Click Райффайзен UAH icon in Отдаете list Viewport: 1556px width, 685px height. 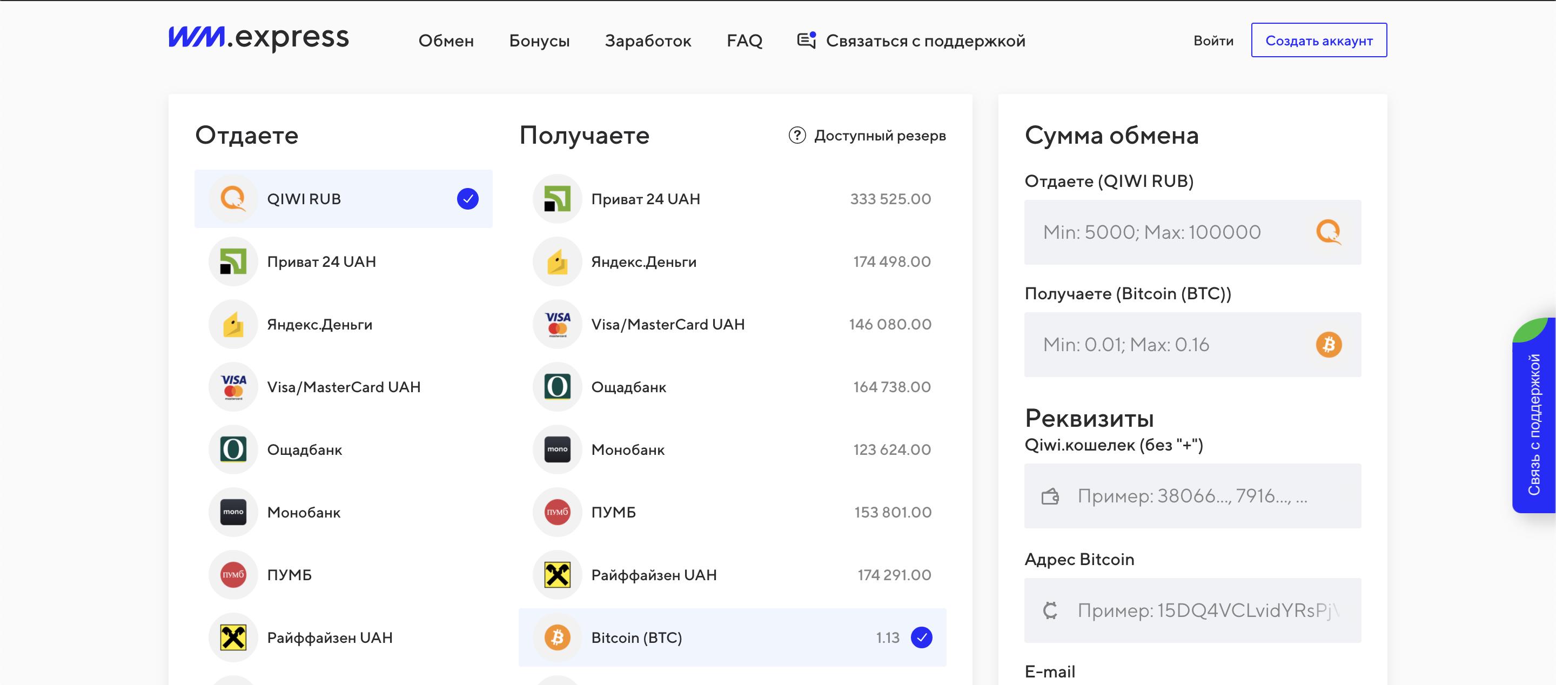[233, 637]
